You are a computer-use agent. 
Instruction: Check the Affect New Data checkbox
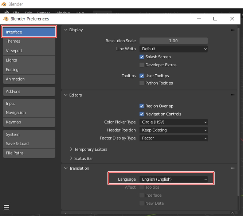click(142, 203)
